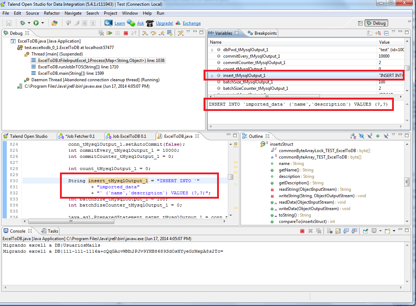This screenshot has height=306, width=416.
Task: Expand dbPwd_tMysqlOutput_1 variable
Action: pyautogui.click(x=212, y=50)
